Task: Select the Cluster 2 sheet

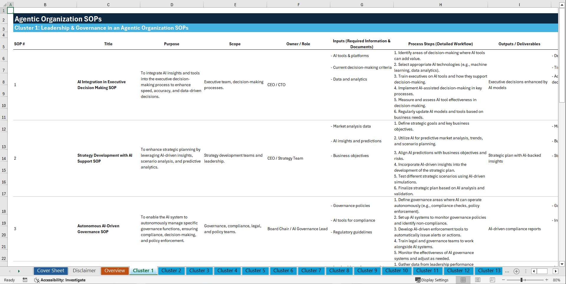Action: point(171,270)
